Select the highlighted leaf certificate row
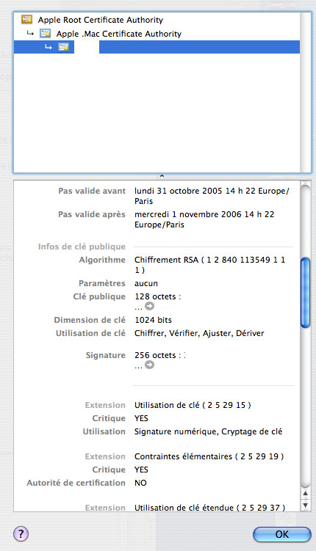Screen dimensions: 316x551 157,47
